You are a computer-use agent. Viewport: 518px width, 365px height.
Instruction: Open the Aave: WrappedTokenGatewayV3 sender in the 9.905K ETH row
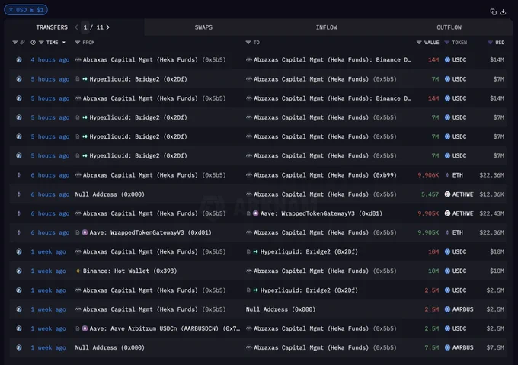point(150,232)
